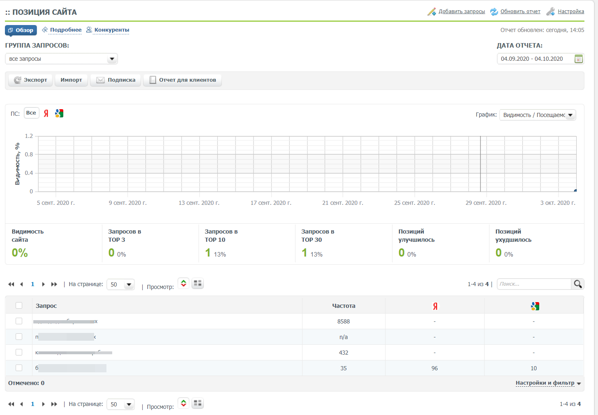
Task: Click the search magnifier icon
Action: tap(577, 284)
